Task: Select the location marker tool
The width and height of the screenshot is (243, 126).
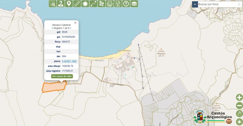Action: (69, 4)
